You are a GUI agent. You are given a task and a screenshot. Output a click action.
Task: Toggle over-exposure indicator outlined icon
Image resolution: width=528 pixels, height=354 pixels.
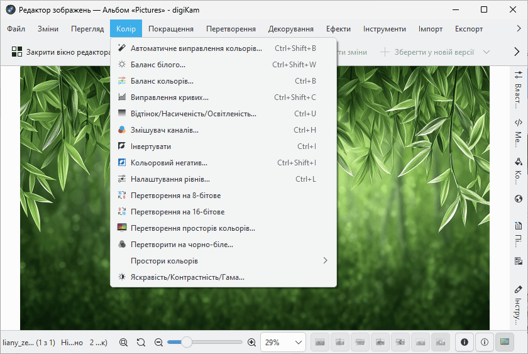[x=485, y=342]
